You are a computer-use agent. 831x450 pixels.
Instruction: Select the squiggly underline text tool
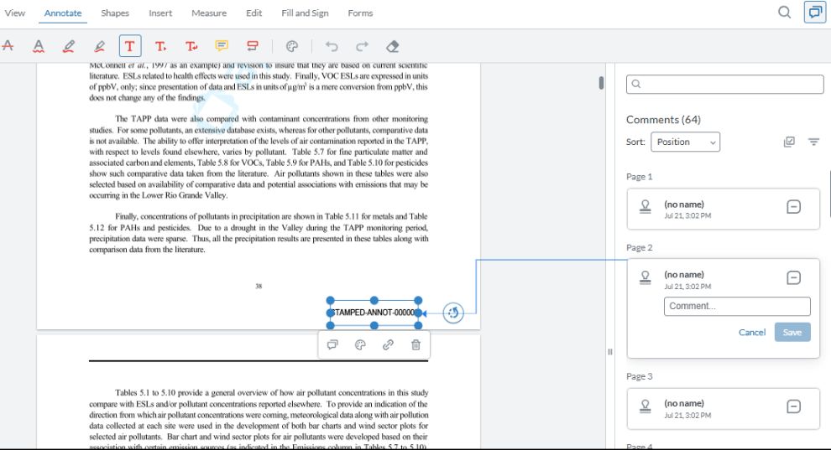(38, 46)
